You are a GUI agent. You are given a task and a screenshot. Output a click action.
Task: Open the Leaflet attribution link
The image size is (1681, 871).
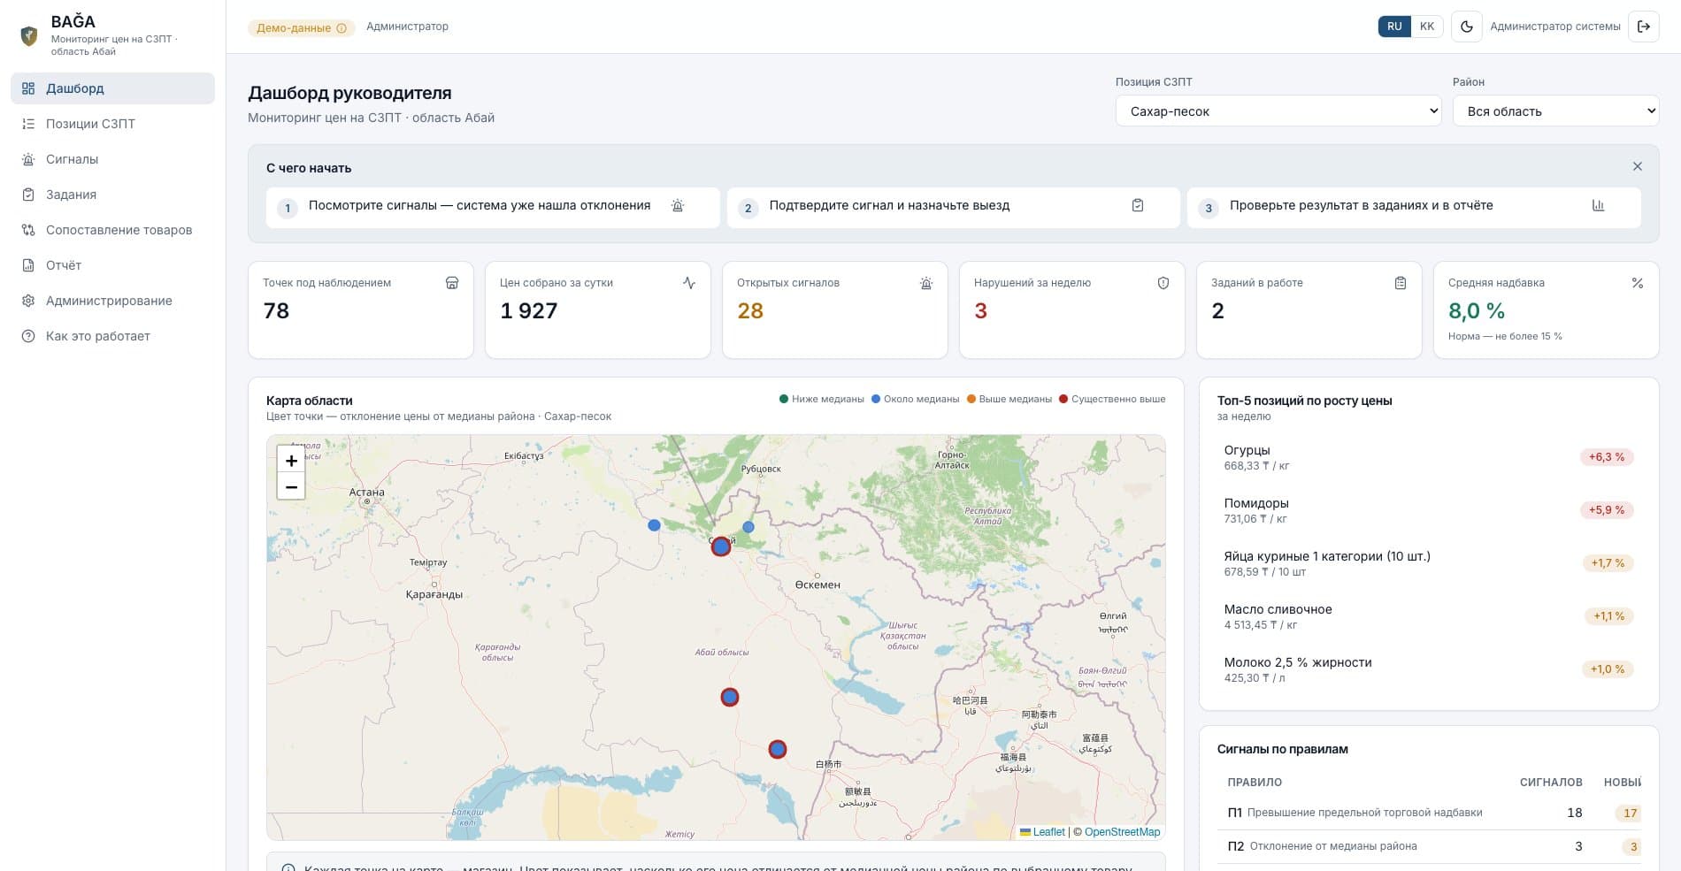click(x=1042, y=832)
